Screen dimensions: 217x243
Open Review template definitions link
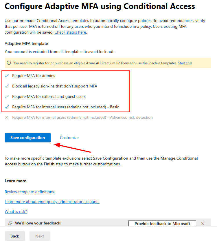(x=29, y=192)
